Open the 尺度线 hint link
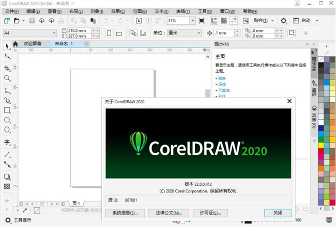The width and height of the screenshot is (336, 227). click(x=224, y=90)
